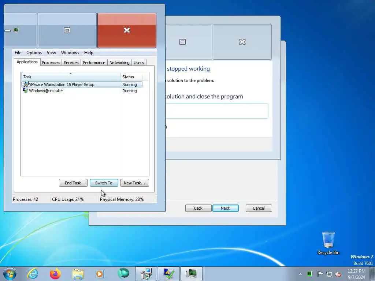Click the muted volume tray icon

pyautogui.click(x=338, y=274)
